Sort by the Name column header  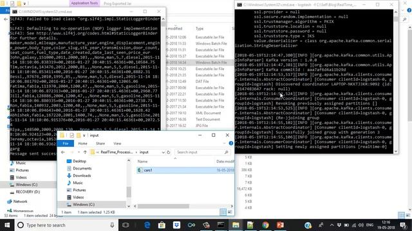[143, 162]
